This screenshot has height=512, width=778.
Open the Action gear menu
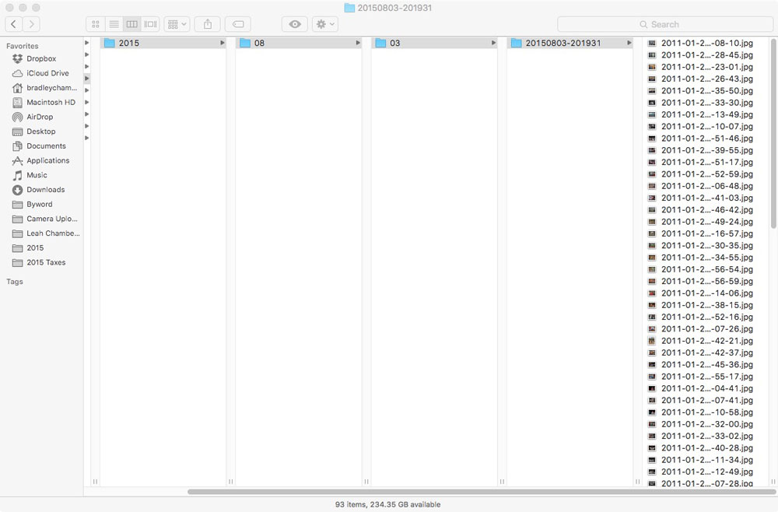click(325, 24)
